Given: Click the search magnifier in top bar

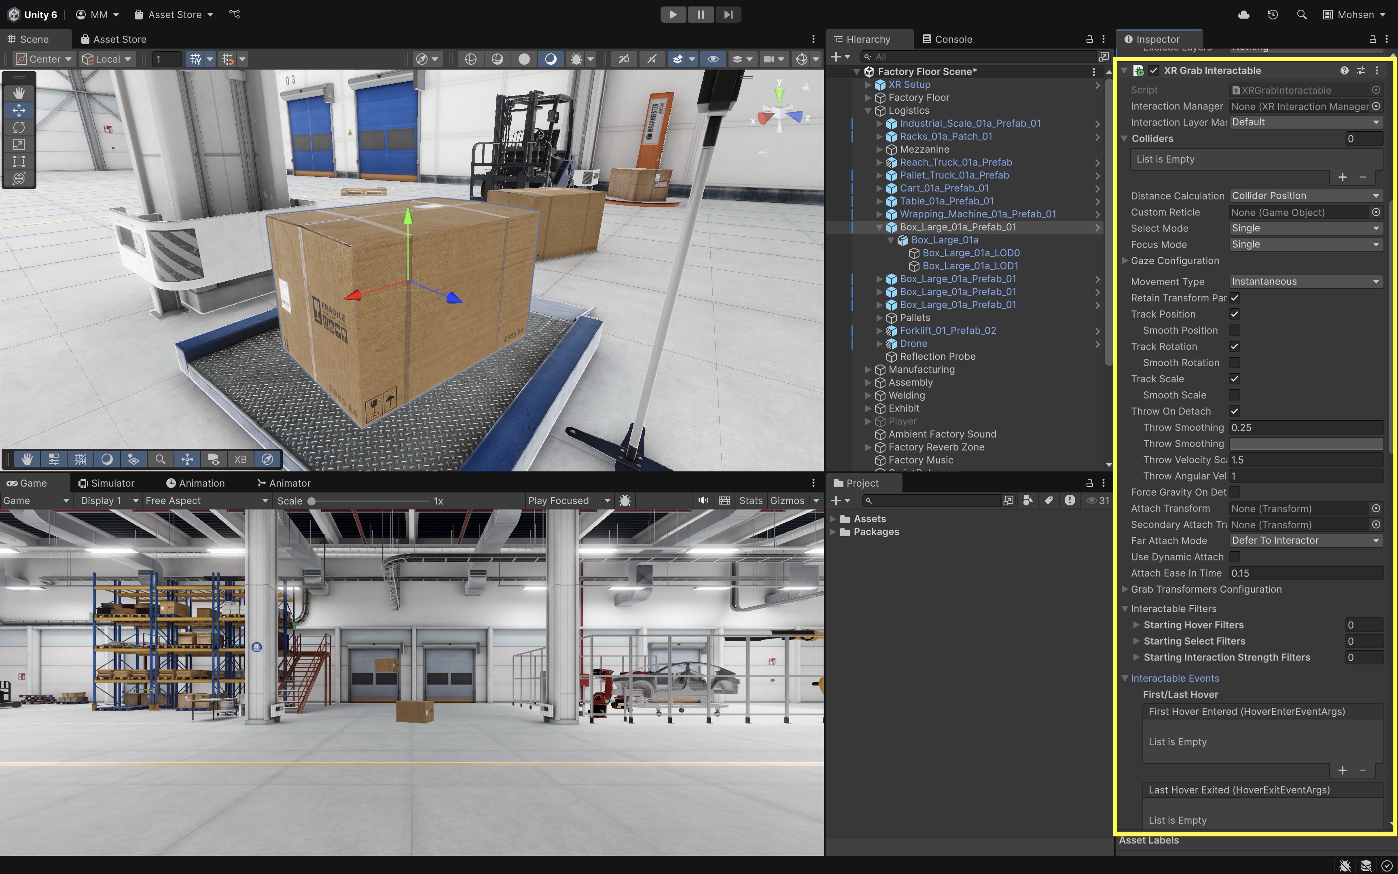Looking at the screenshot, I should (1302, 15).
